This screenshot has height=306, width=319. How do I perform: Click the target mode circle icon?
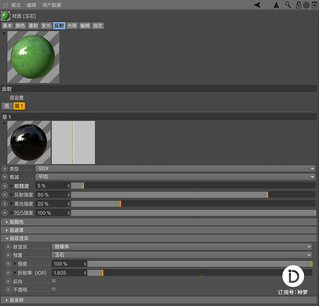point(306,5)
